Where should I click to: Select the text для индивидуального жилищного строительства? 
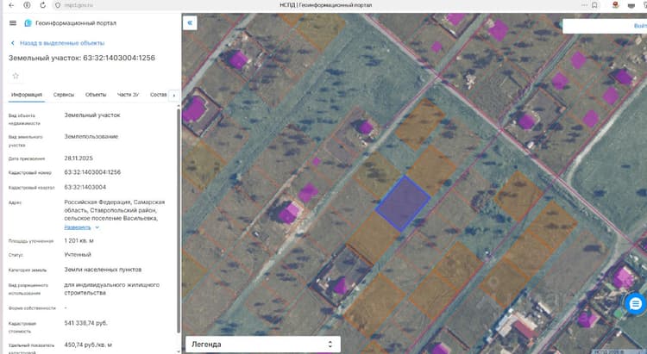click(x=112, y=289)
